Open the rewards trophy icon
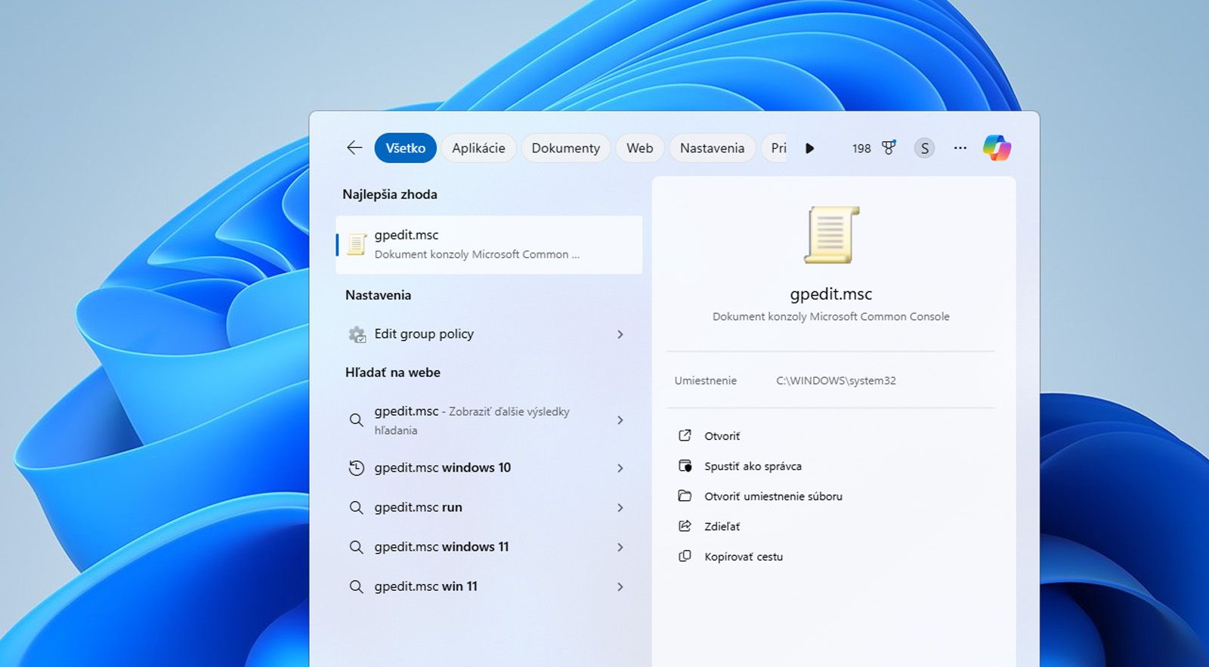 click(889, 148)
